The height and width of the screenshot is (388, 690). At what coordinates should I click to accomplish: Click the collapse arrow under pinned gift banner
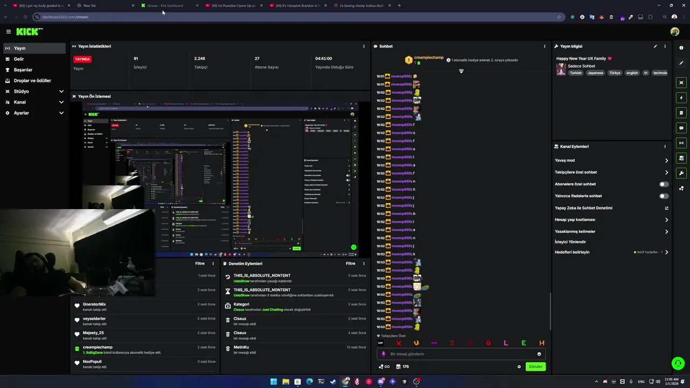461,71
